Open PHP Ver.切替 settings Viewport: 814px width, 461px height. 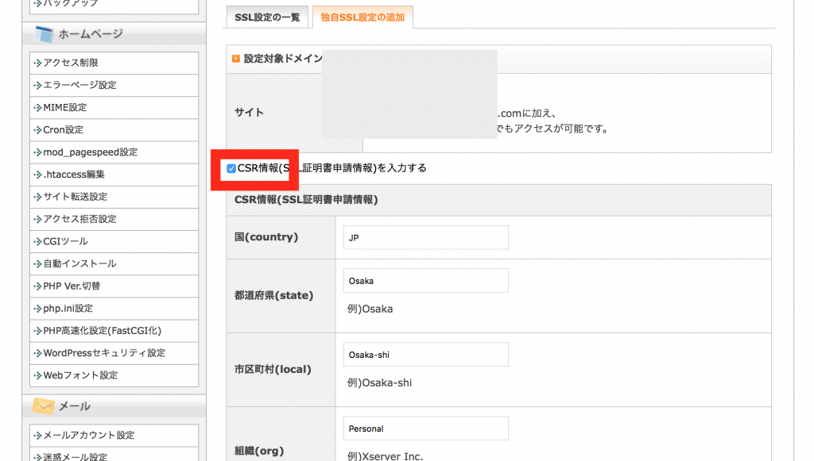(x=72, y=286)
